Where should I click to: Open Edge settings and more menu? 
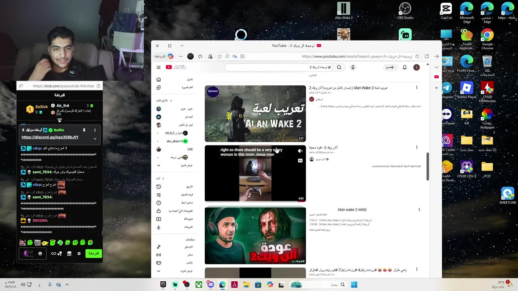180,57
